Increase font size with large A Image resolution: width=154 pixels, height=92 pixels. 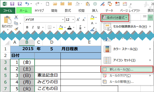78,19
